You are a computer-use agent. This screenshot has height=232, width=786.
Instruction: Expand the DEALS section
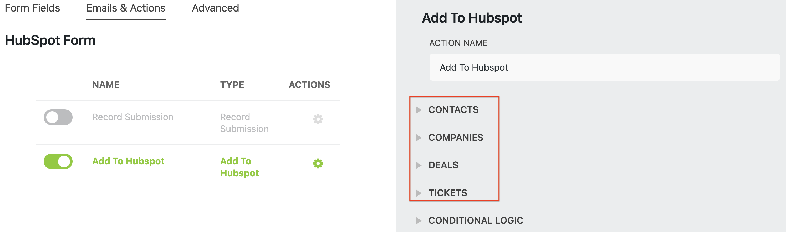[443, 165]
